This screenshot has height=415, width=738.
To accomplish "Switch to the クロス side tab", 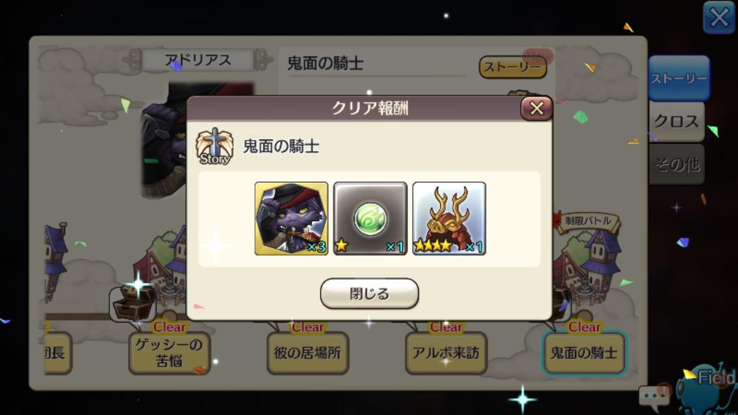I will tap(676, 121).
